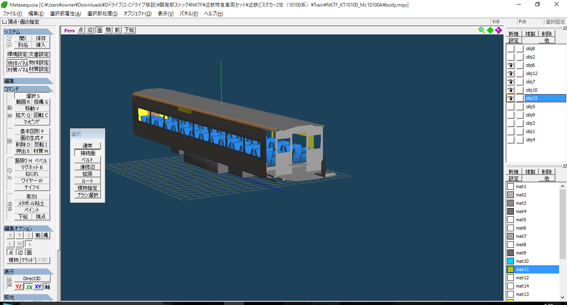
Task: Select the 彫刻 sculpt command
Action: click(32, 197)
